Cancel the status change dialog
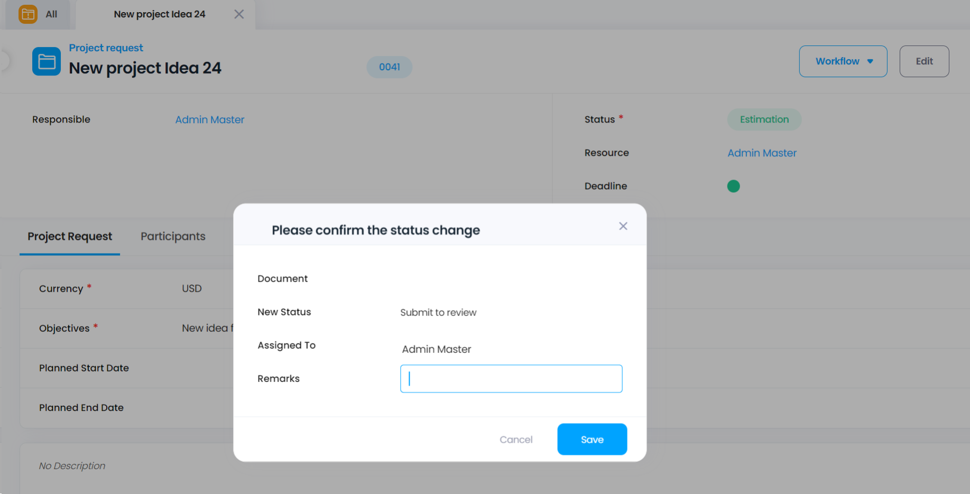970x494 pixels. 516,440
